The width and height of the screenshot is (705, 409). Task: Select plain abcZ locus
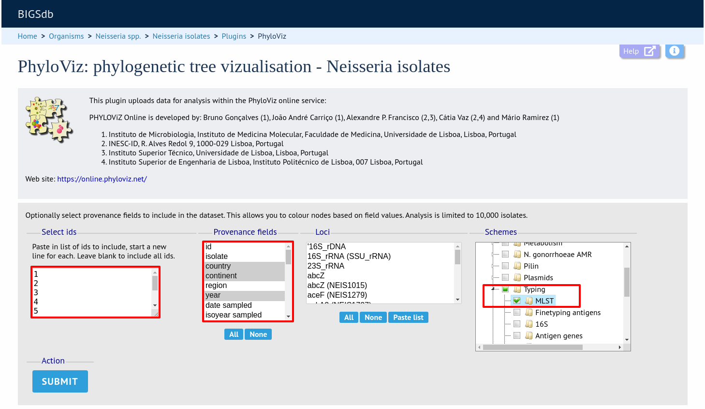[x=380, y=276]
